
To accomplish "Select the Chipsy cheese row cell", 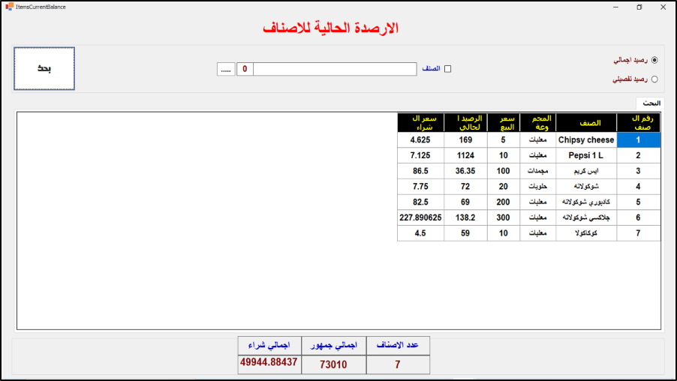I will tap(585, 139).
